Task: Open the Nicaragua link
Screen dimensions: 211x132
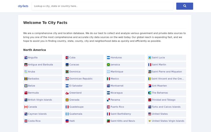Action: [x=125, y=93]
